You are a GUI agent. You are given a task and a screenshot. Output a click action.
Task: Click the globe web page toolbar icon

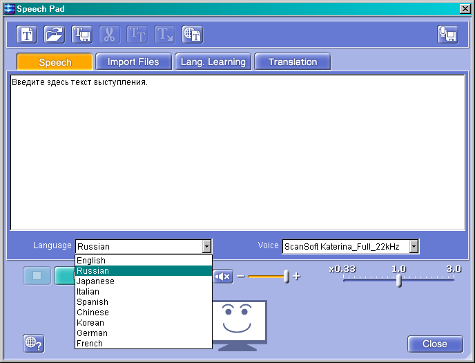pyautogui.click(x=192, y=35)
